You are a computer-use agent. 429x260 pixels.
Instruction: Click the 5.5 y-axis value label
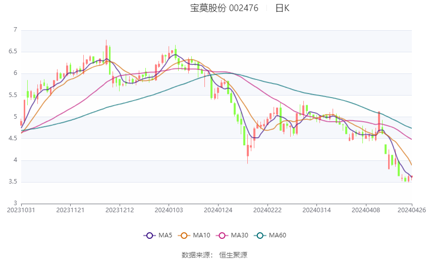tap(13, 95)
